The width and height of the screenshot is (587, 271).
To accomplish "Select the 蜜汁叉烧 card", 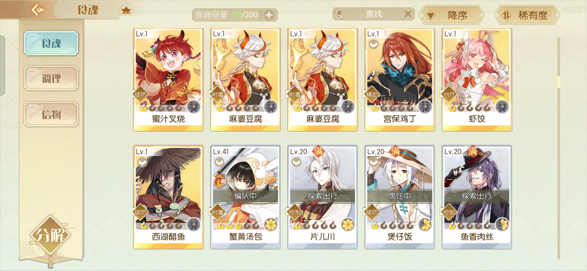I will 168,80.
